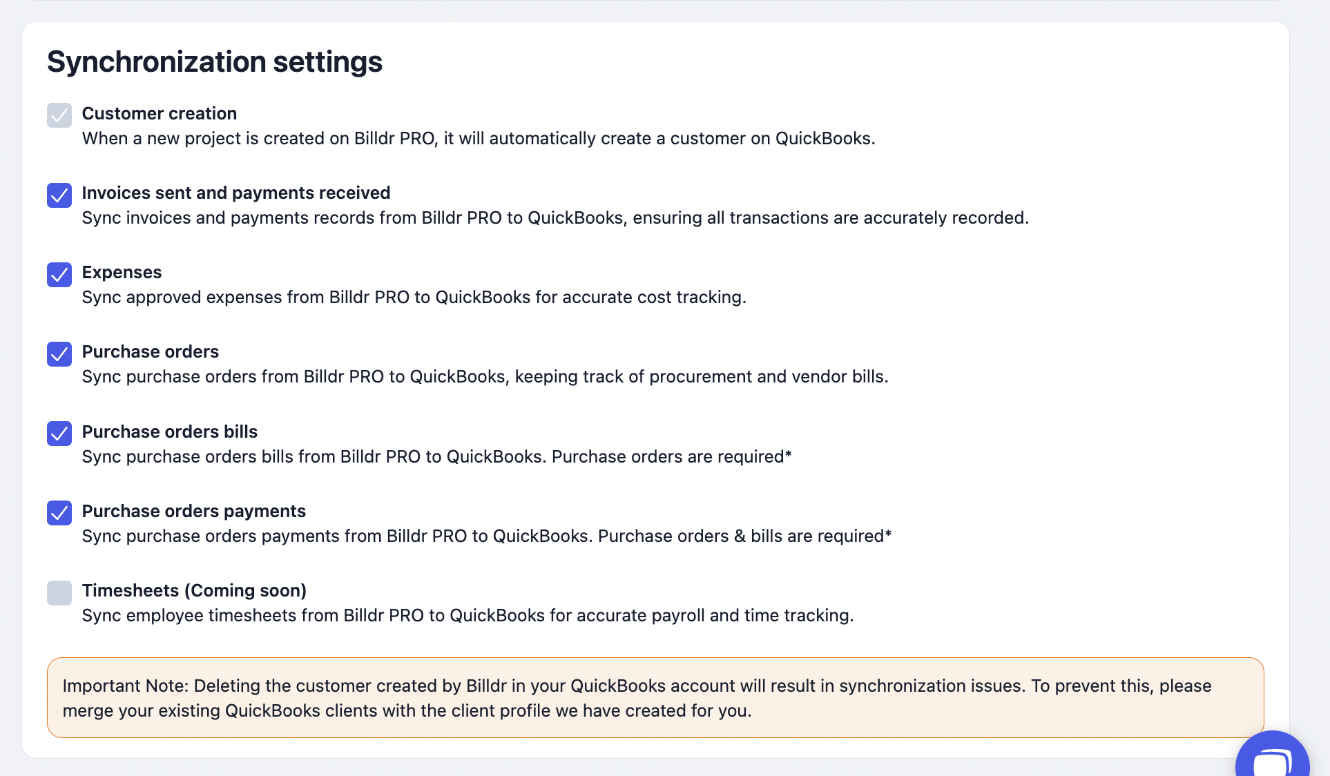The height and width of the screenshot is (776, 1330).
Task: Disable the Expenses sync checkbox
Action: (x=59, y=274)
